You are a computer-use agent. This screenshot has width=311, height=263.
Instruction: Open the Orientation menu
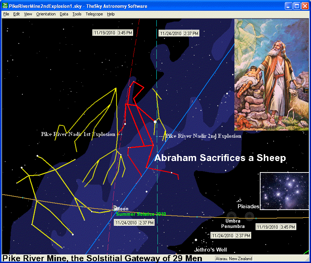[x=46, y=14]
